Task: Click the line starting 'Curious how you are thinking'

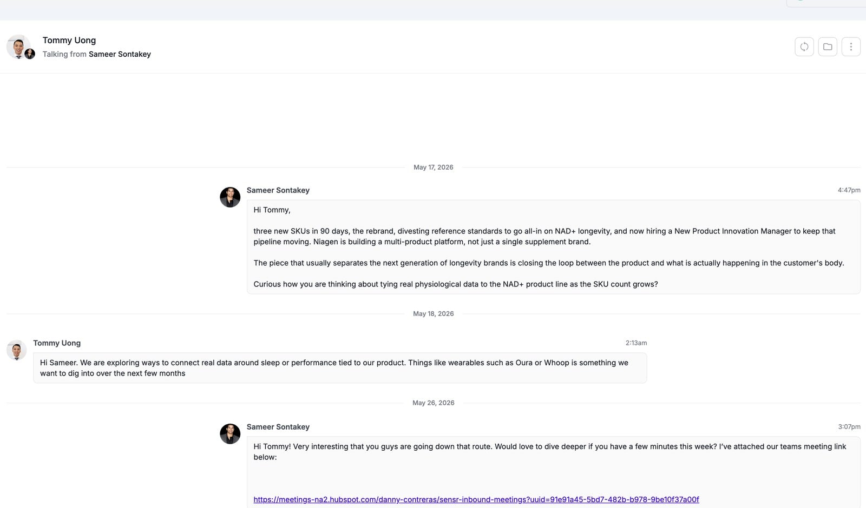Action: pyautogui.click(x=456, y=284)
